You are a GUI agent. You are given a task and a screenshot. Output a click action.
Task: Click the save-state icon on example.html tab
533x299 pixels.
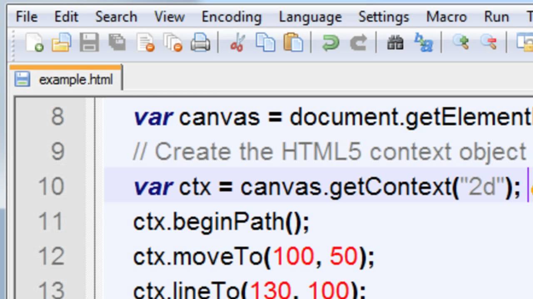(x=22, y=79)
